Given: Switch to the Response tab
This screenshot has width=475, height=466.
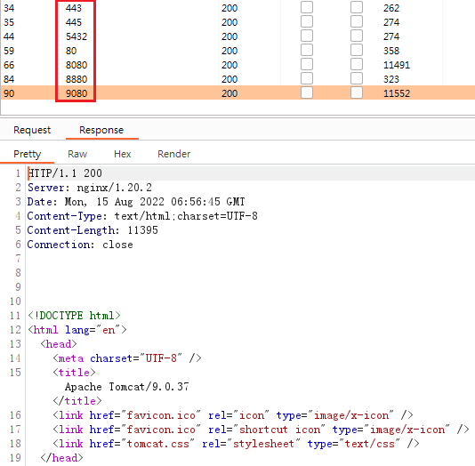Looking at the screenshot, I should [x=101, y=130].
